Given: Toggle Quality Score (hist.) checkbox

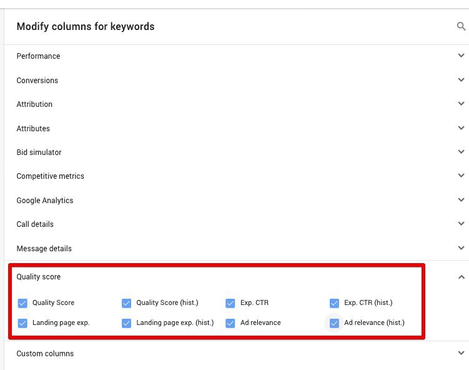Looking at the screenshot, I should coord(127,303).
